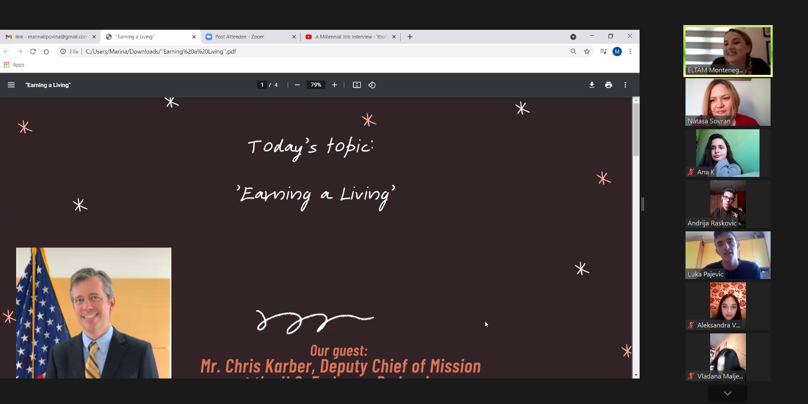Close the Post Attendee Zoom tab
Viewport: 808px width, 404px height.
[294, 37]
